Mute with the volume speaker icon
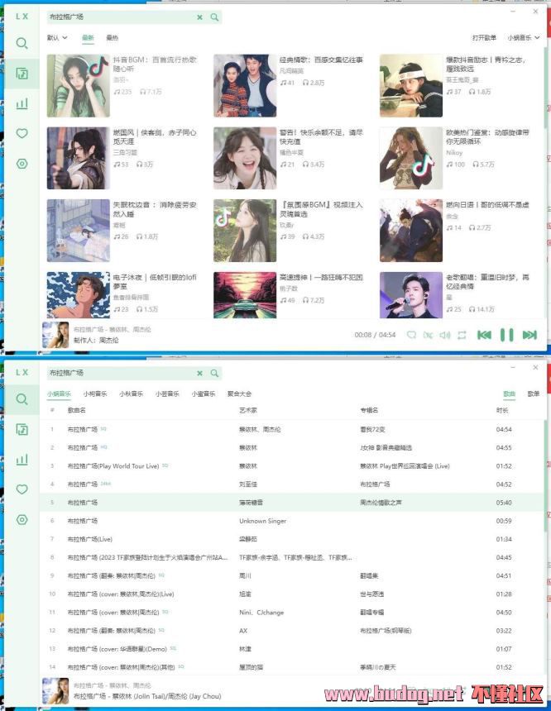 pyautogui.click(x=445, y=335)
